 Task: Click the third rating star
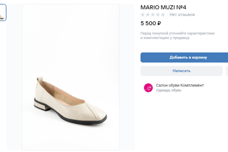(x=153, y=15)
